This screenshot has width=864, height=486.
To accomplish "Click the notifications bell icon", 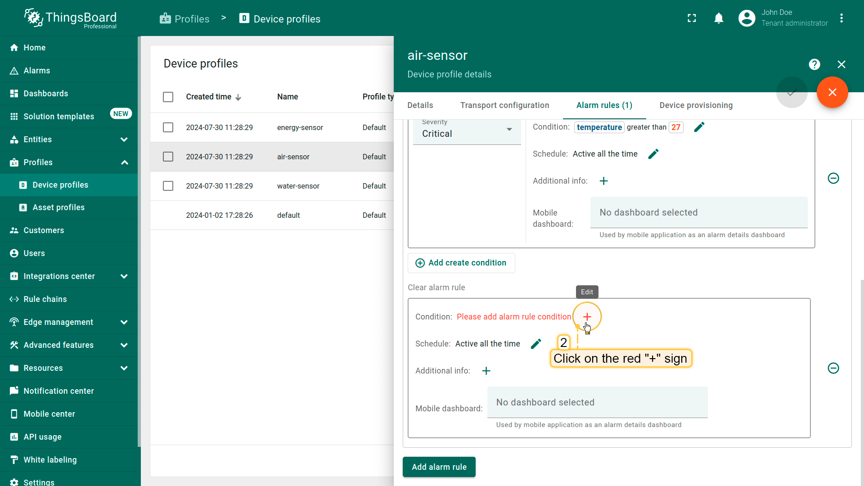I will [x=719, y=18].
